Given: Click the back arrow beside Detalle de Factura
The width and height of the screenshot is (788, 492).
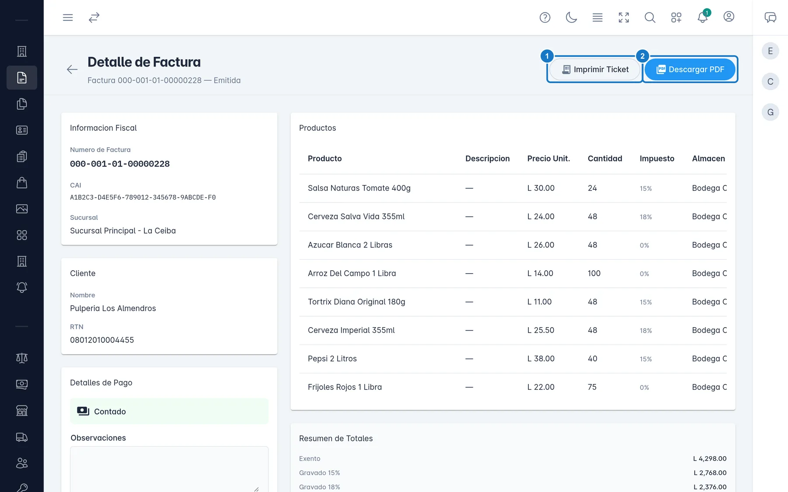Looking at the screenshot, I should click(x=72, y=70).
